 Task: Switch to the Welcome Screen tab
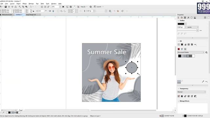coord(7,14)
